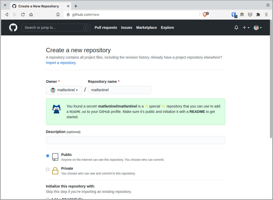Navigate back with browser back arrow
Screen dimensions: 273x200
click(6, 15)
